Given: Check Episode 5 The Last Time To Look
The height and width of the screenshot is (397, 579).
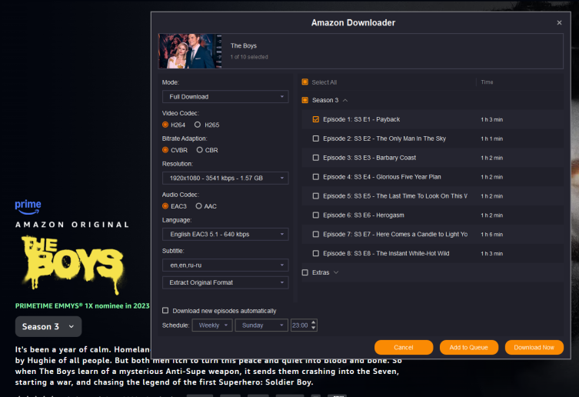Looking at the screenshot, I should click(316, 196).
